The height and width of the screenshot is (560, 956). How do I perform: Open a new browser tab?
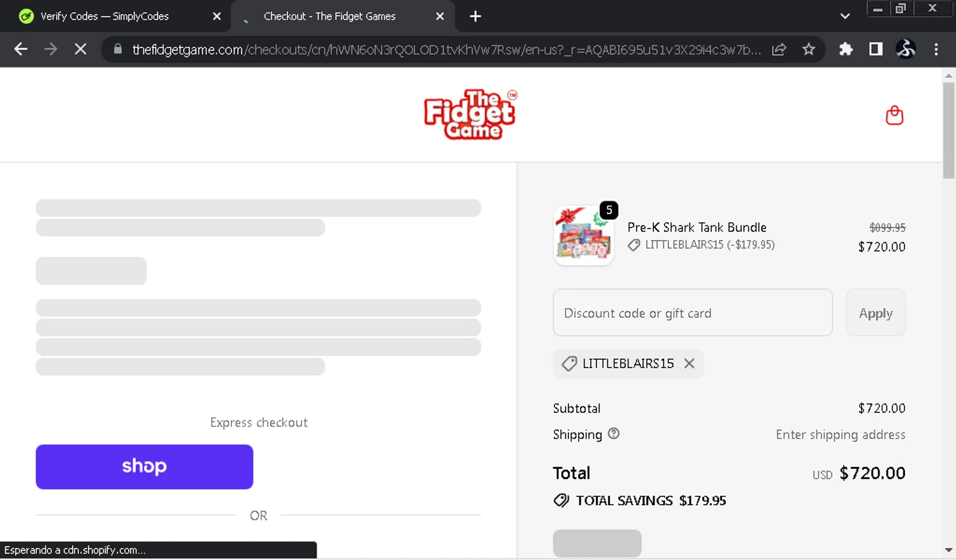click(x=475, y=17)
